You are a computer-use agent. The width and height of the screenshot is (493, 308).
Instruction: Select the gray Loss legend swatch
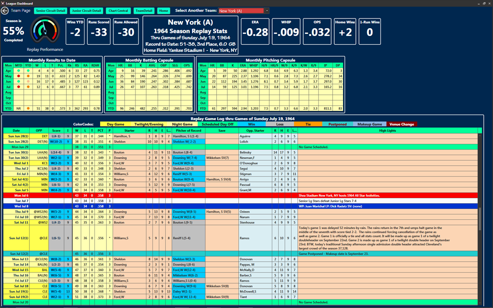(280, 124)
